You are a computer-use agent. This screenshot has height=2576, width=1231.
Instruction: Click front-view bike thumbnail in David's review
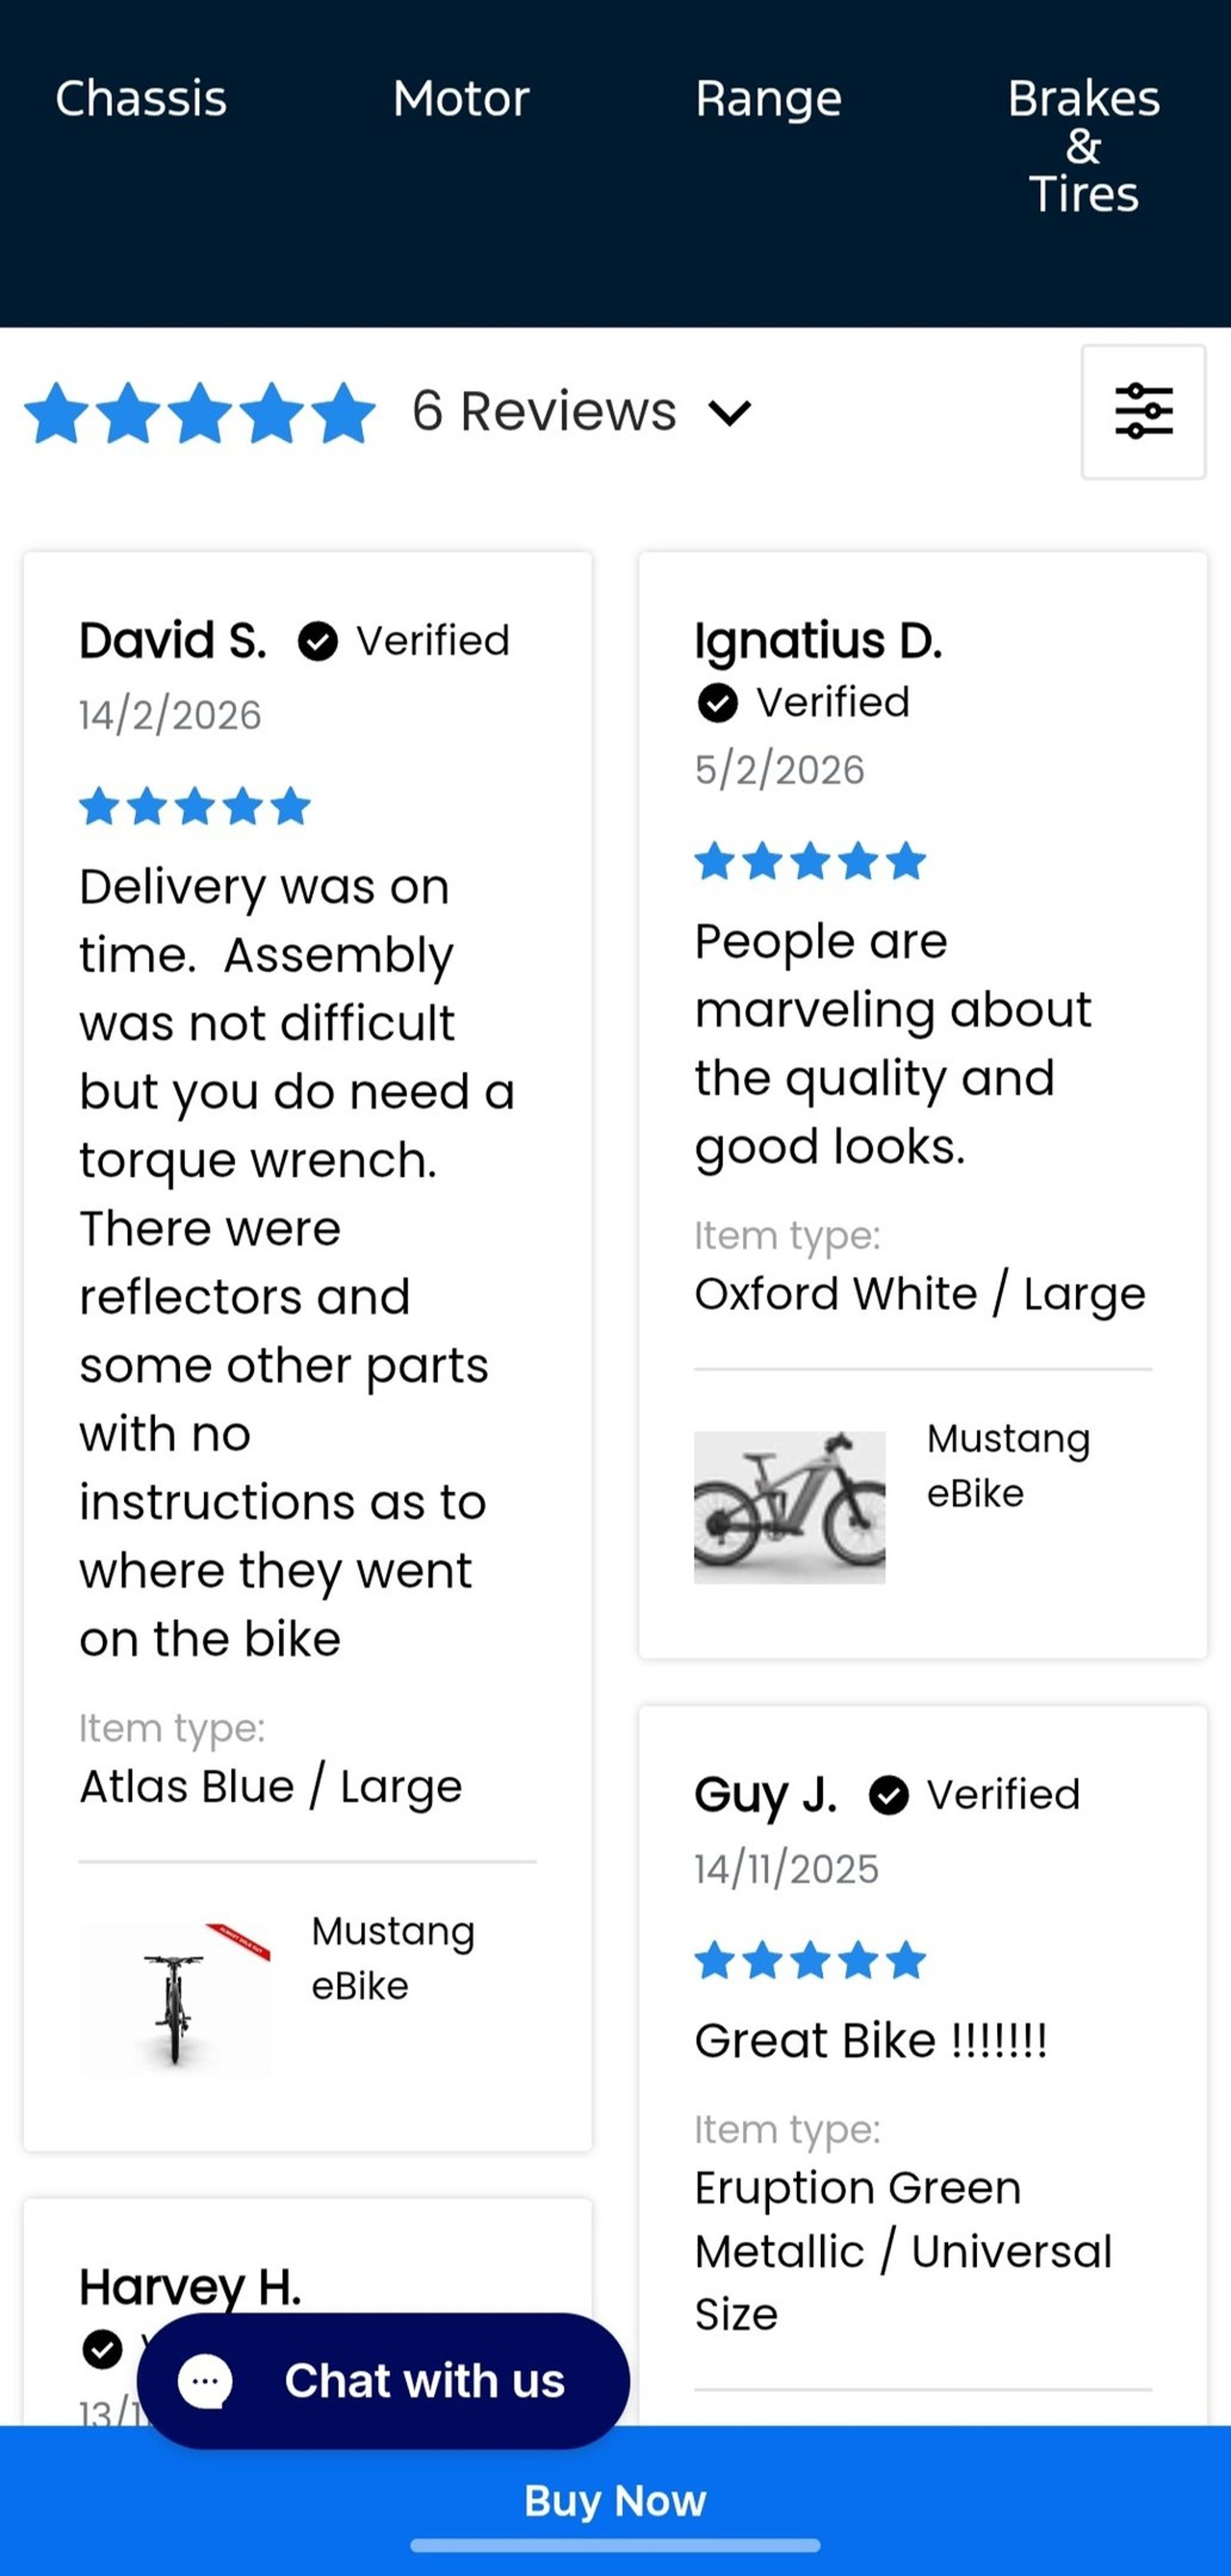[175, 1998]
